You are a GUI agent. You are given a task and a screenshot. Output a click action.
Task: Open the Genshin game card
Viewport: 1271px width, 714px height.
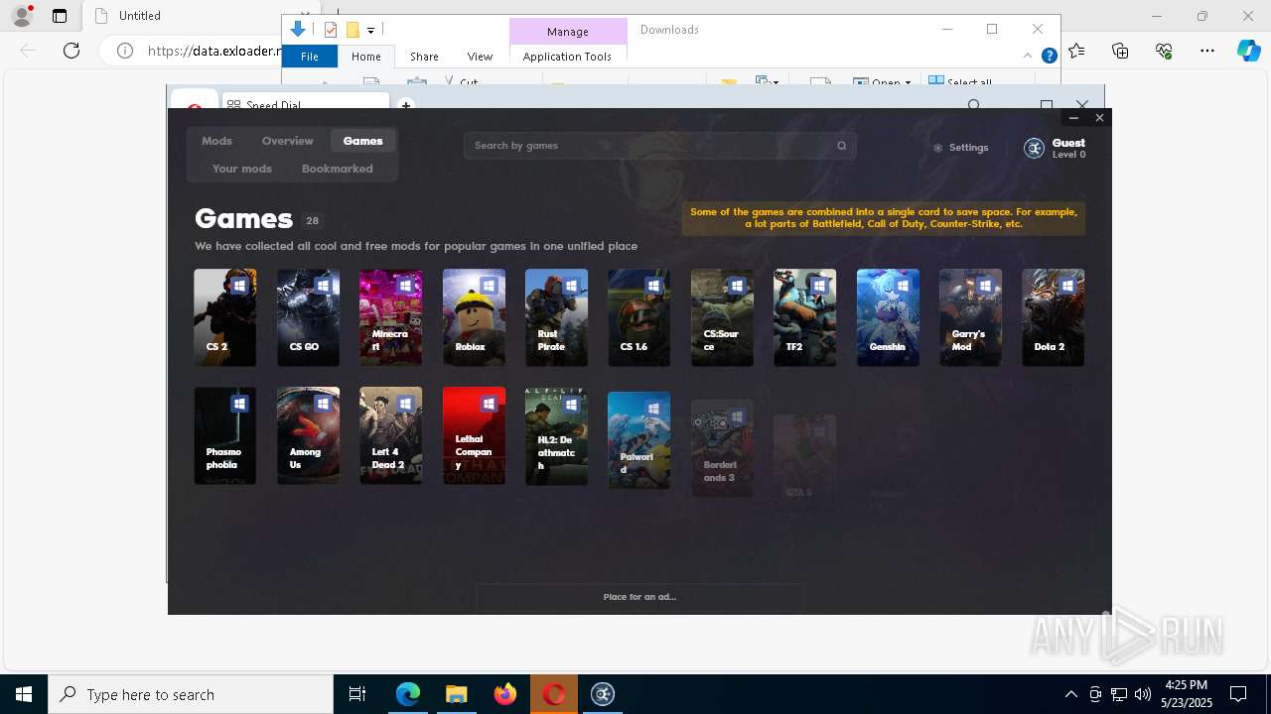tap(888, 317)
